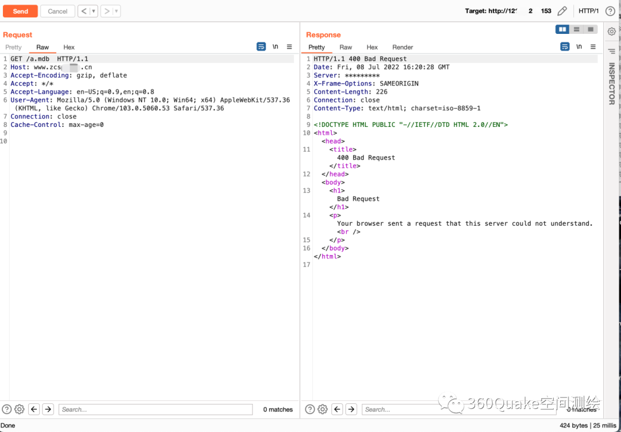Image resolution: width=621 pixels, height=432 pixels.
Task: Jump to next match in Request search
Action: point(48,409)
